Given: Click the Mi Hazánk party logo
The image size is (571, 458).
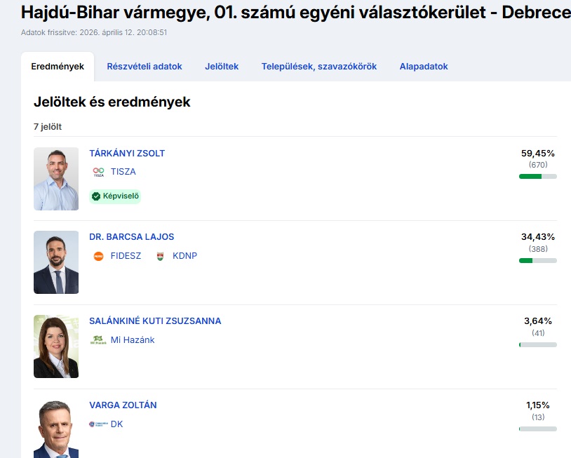Looking at the screenshot, I should [98, 340].
